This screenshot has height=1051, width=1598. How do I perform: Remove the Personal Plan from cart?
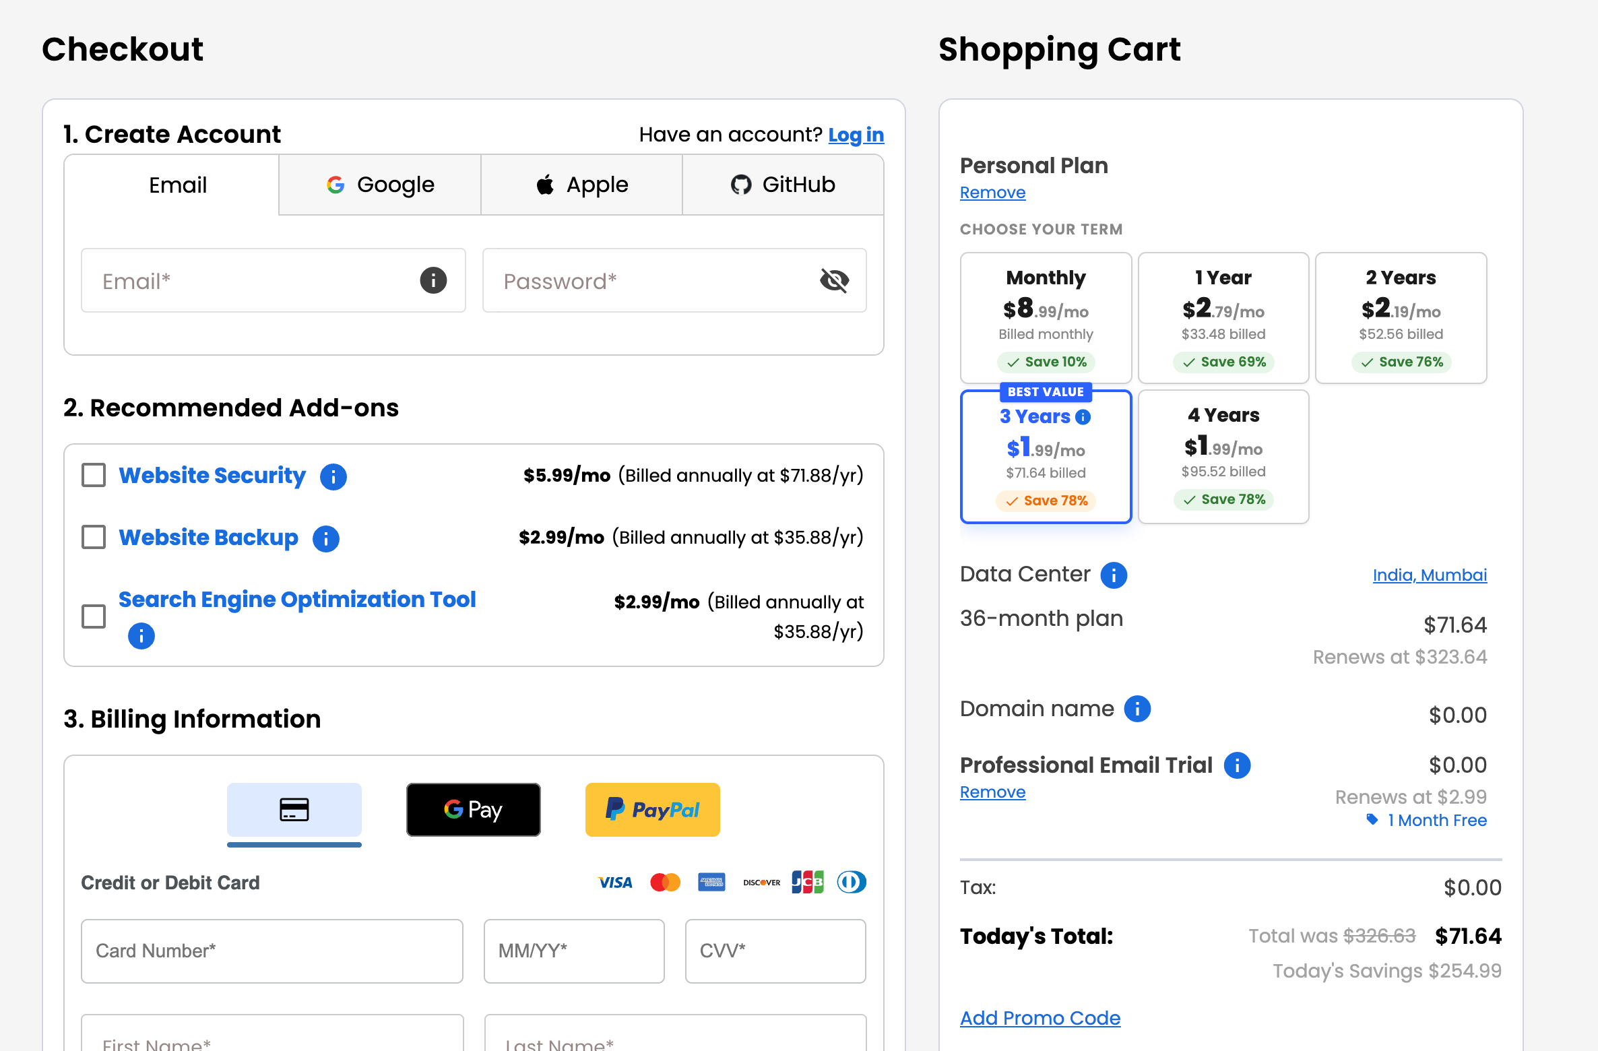[x=992, y=193]
